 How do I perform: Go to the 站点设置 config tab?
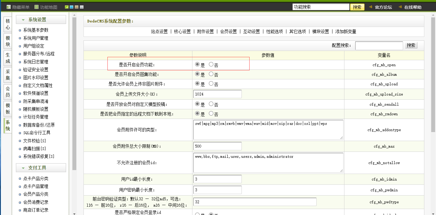159,31
